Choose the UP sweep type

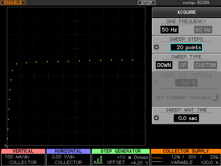183,65
